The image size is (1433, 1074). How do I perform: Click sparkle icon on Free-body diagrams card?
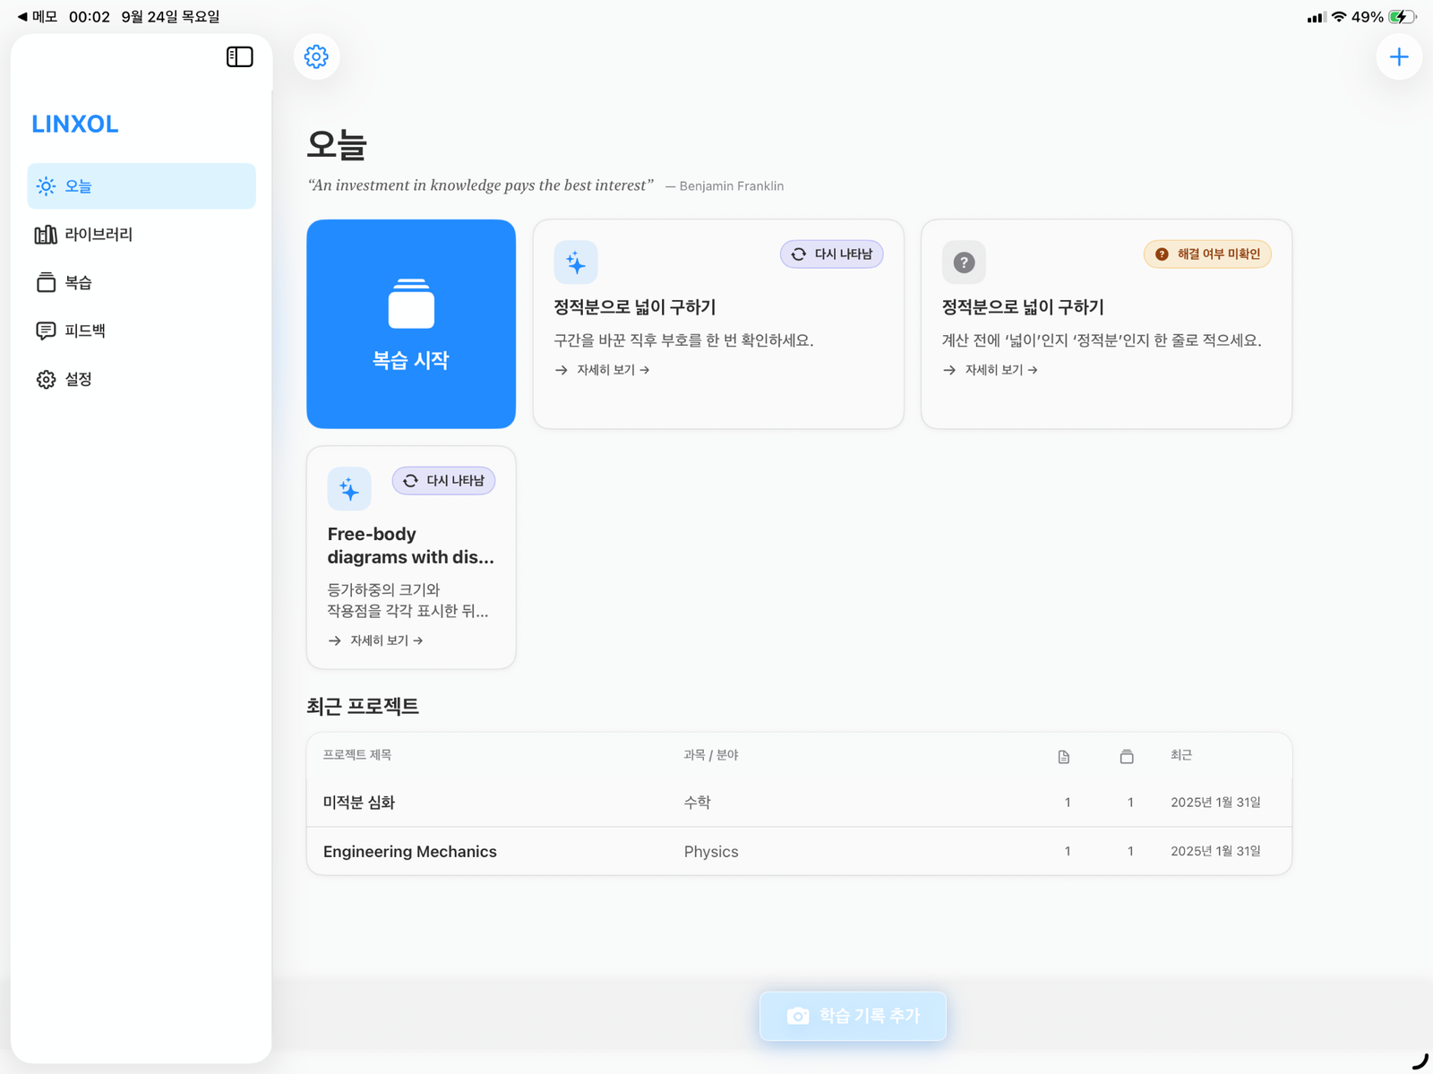coord(349,489)
